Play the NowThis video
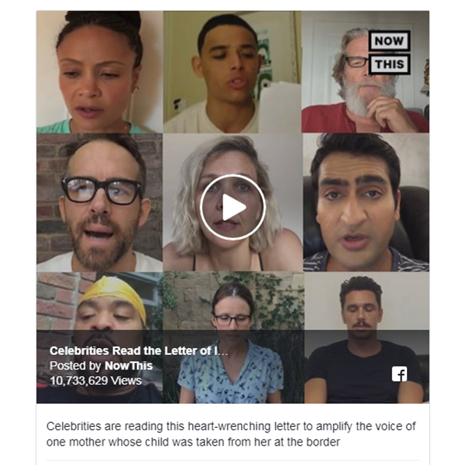465x465 pixels. [232, 207]
